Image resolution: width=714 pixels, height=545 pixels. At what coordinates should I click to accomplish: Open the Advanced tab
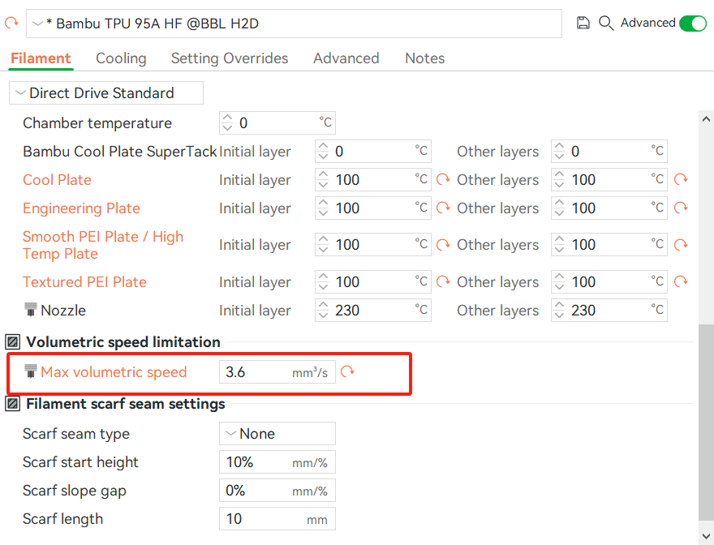click(346, 58)
